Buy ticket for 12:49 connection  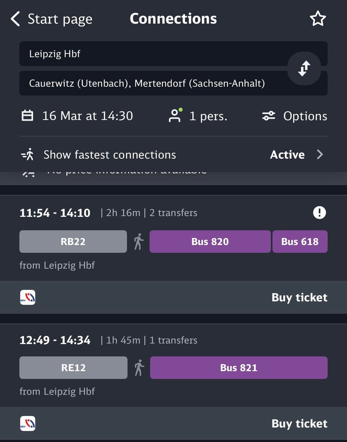(299, 423)
